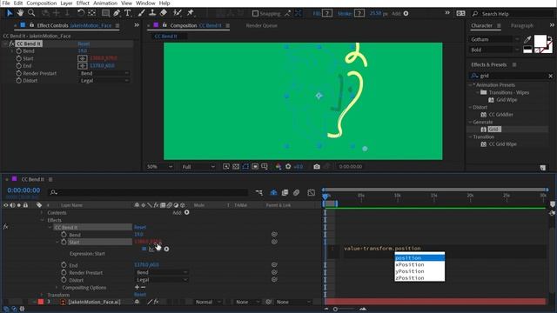The height and width of the screenshot is (313, 557).
Task: Select the Selection arrow tool
Action: click(10, 13)
